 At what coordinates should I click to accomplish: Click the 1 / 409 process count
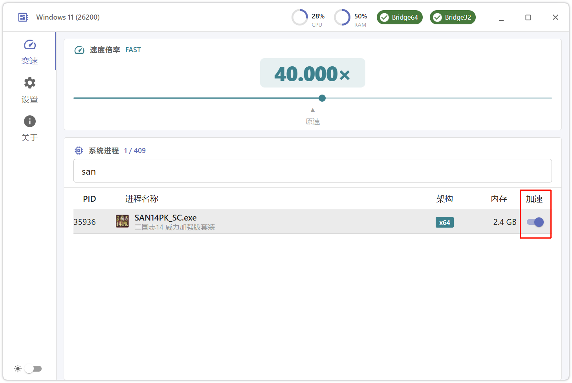[135, 151]
